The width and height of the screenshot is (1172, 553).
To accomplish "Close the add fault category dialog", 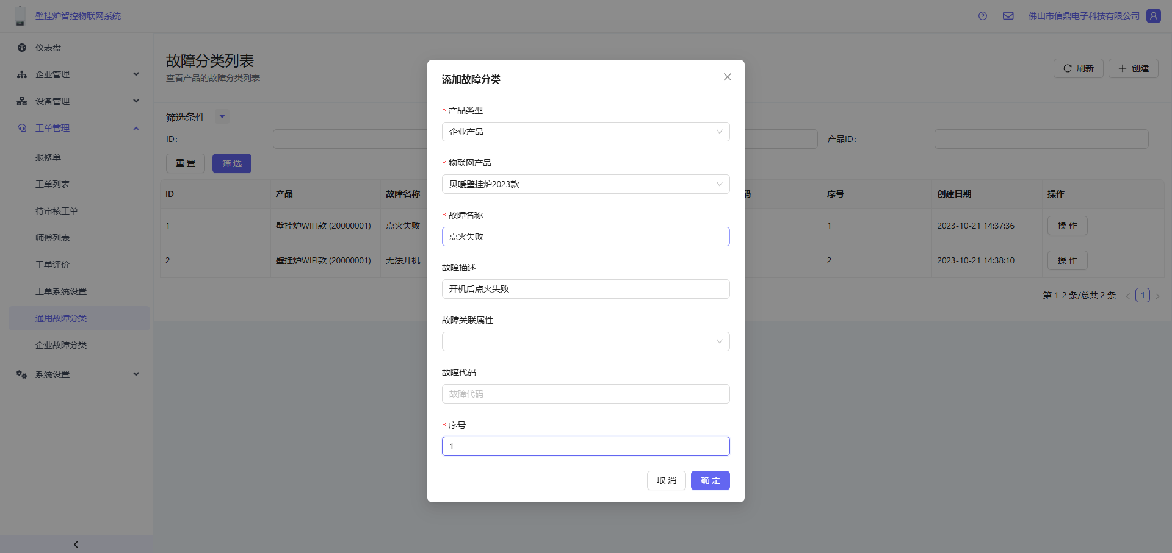I will point(727,77).
